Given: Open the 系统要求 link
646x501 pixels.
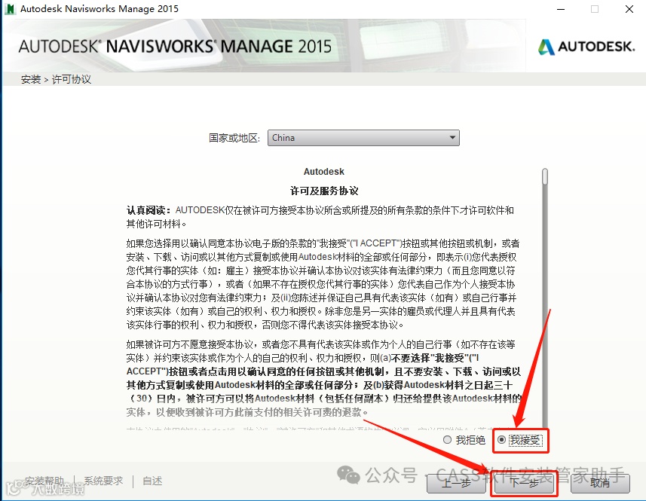Looking at the screenshot, I should coord(103,481).
